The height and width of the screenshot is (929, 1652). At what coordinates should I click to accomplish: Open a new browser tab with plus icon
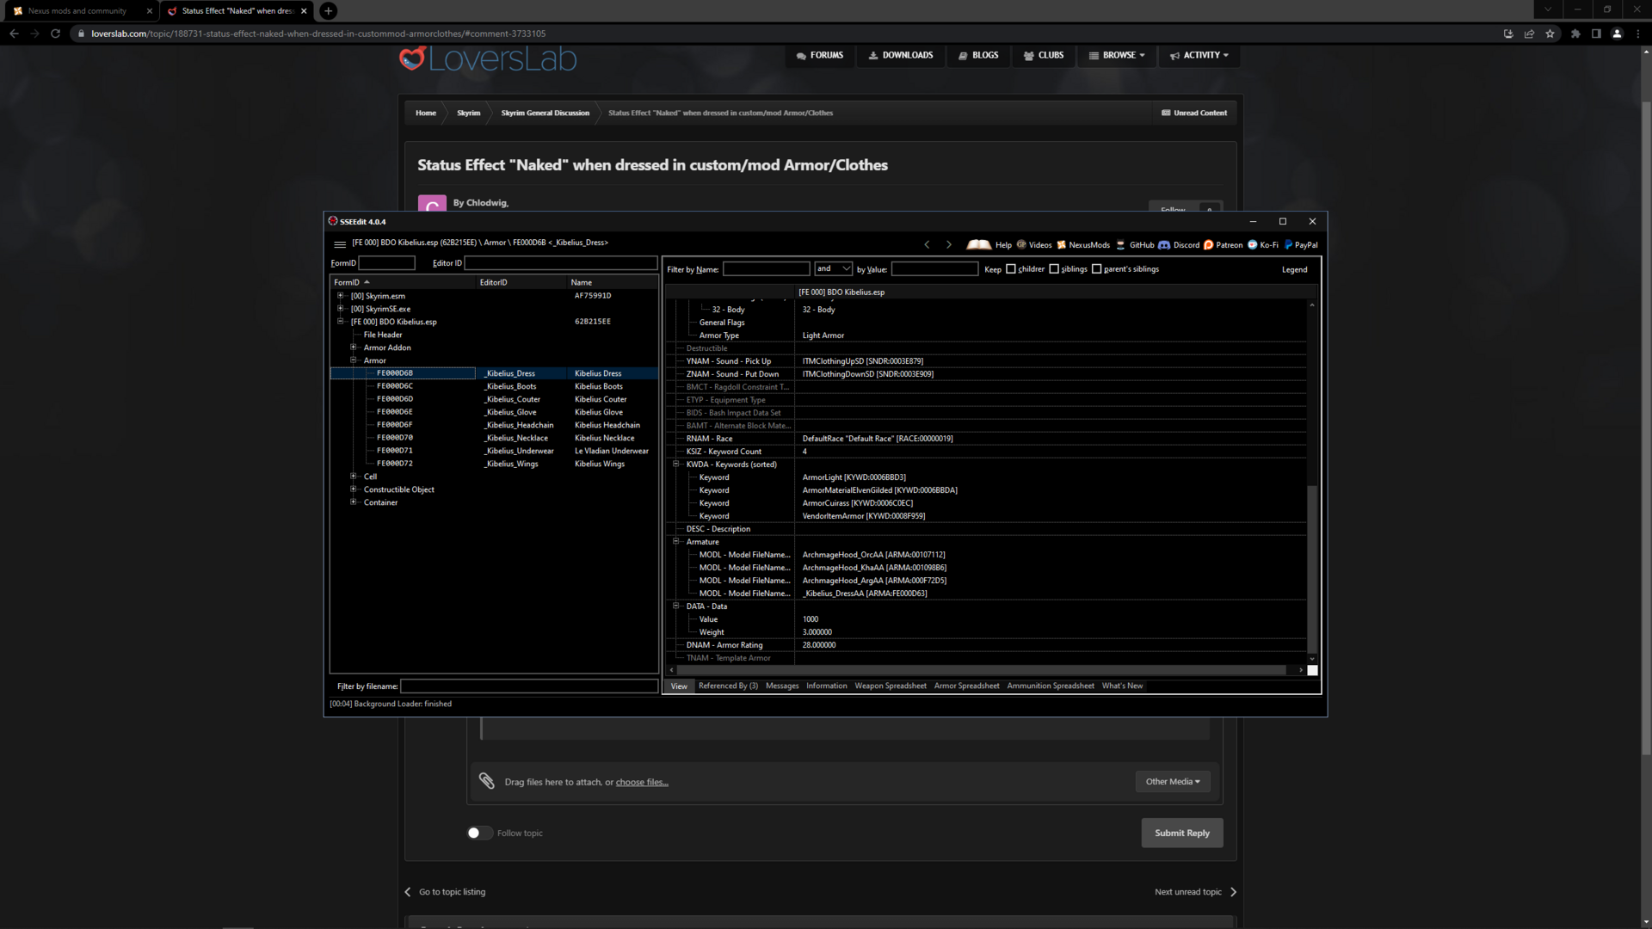point(328,11)
